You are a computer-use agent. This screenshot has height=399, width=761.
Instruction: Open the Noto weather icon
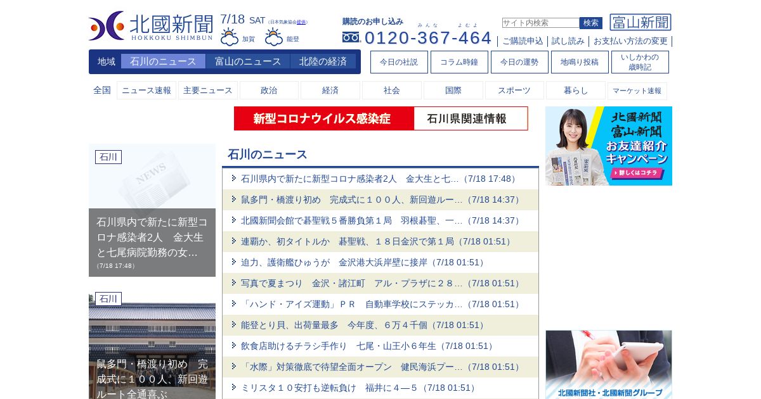(274, 37)
